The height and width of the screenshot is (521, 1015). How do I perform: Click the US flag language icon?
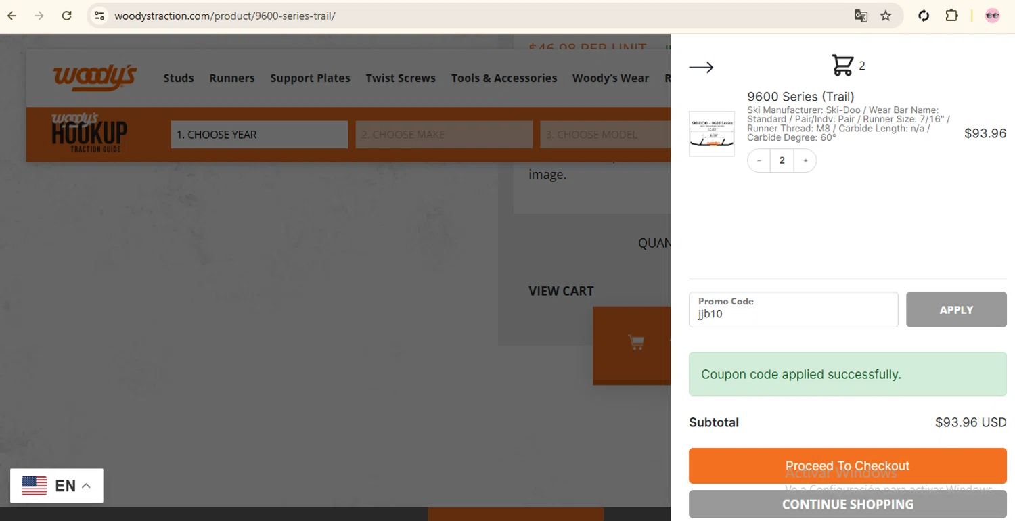point(34,486)
